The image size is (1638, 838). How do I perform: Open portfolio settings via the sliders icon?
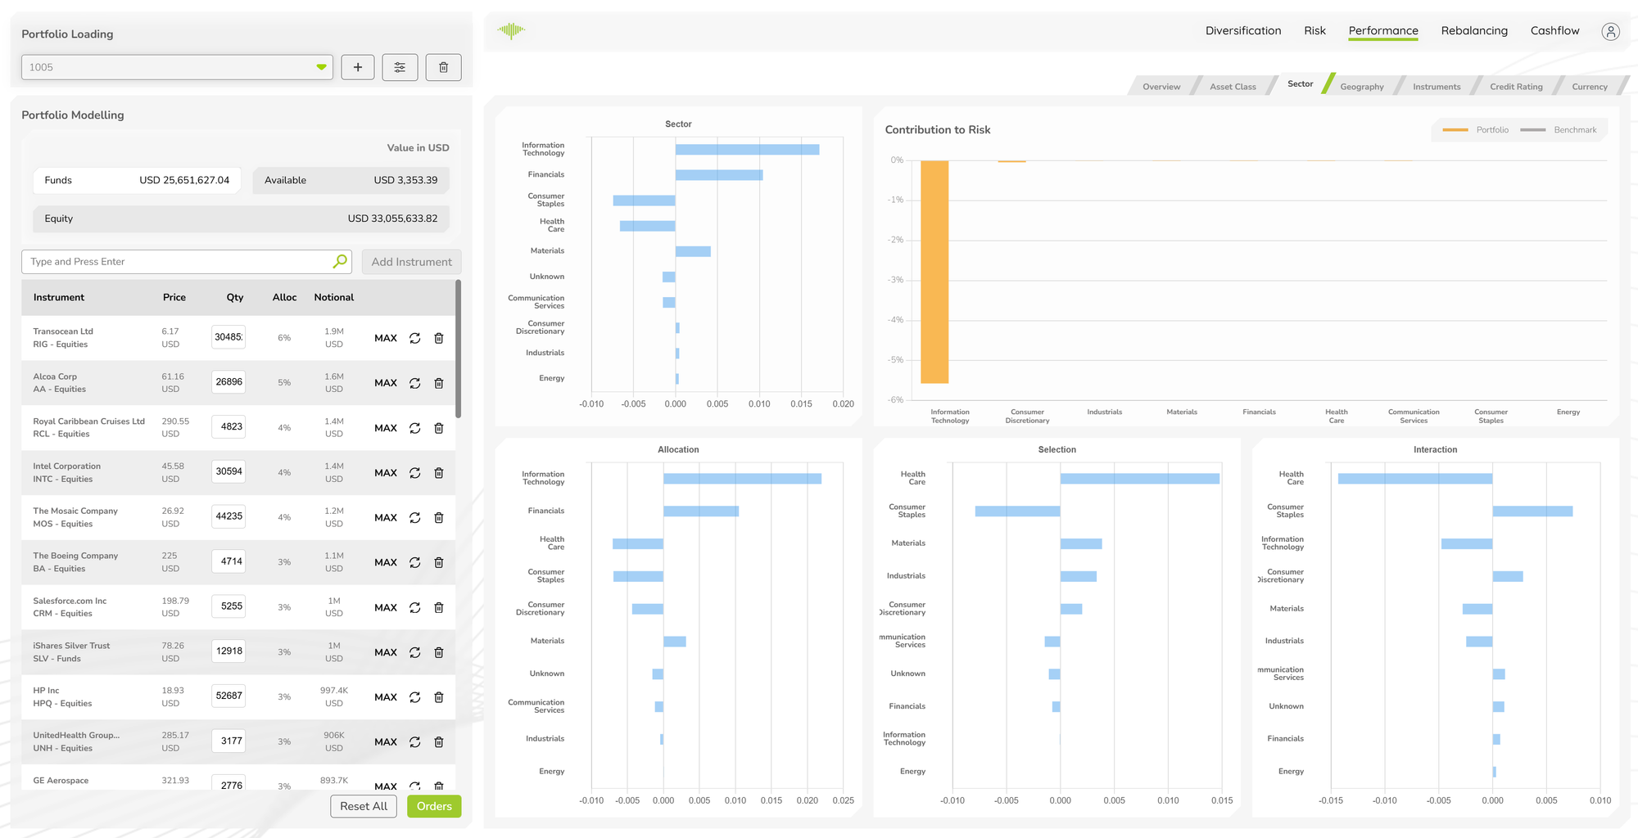[x=400, y=67]
